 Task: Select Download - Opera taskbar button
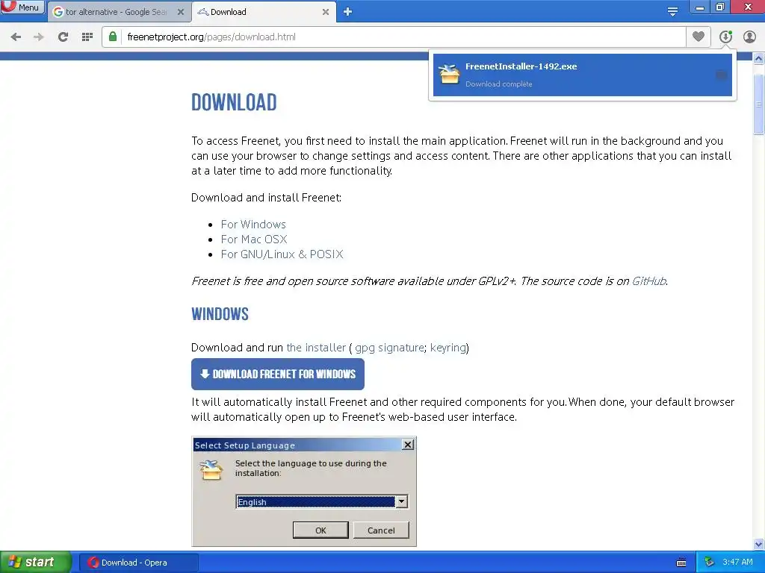138,563
